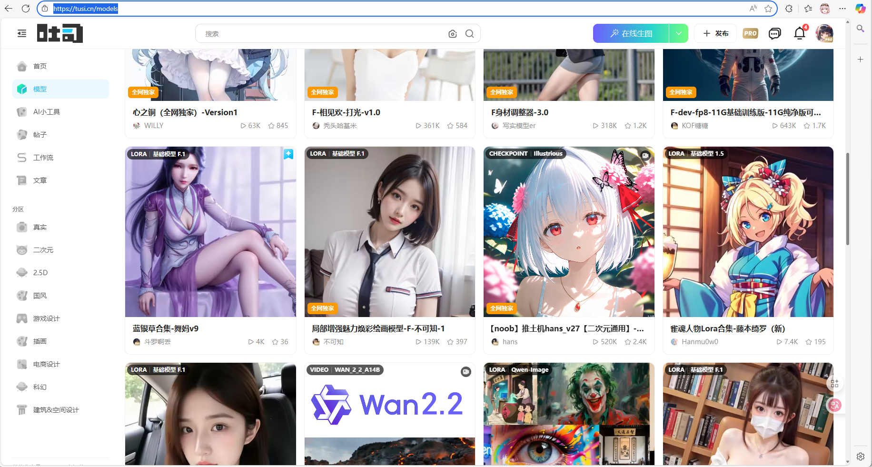
Task: Open the chat messages icon
Action: click(774, 33)
